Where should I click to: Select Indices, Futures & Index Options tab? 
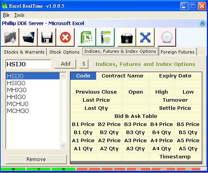pyautogui.click(x=120, y=51)
